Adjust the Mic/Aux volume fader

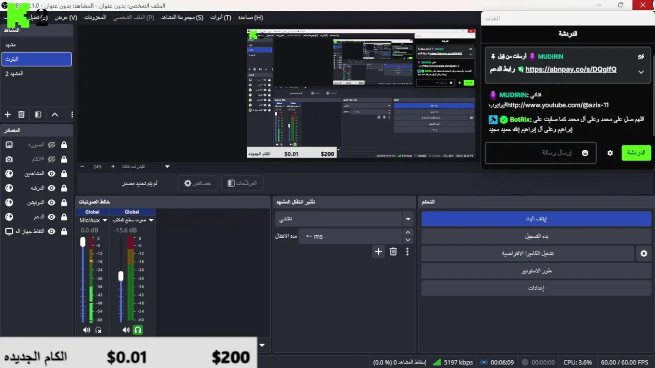tap(83, 242)
